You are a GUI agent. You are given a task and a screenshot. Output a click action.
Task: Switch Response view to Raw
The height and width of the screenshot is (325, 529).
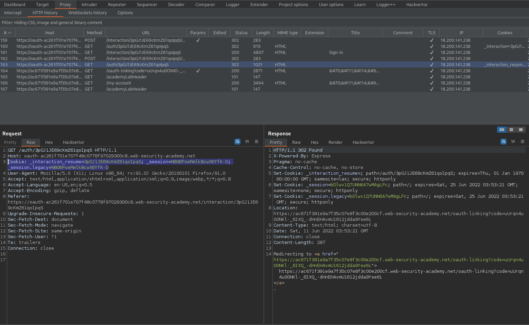click(296, 142)
